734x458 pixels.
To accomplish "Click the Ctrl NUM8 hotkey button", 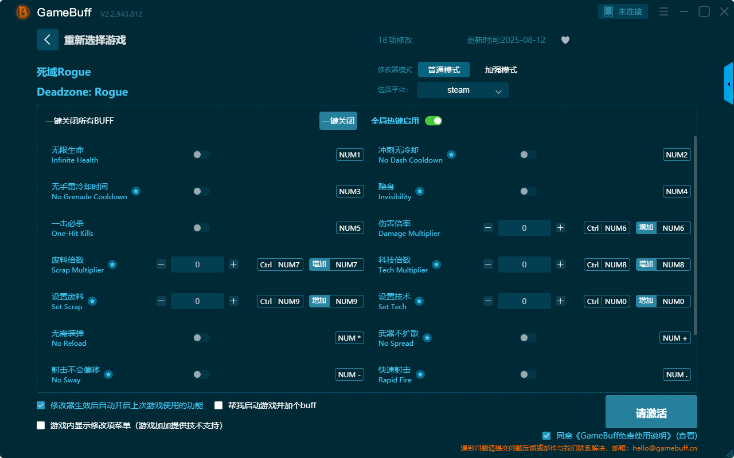I will click(607, 264).
